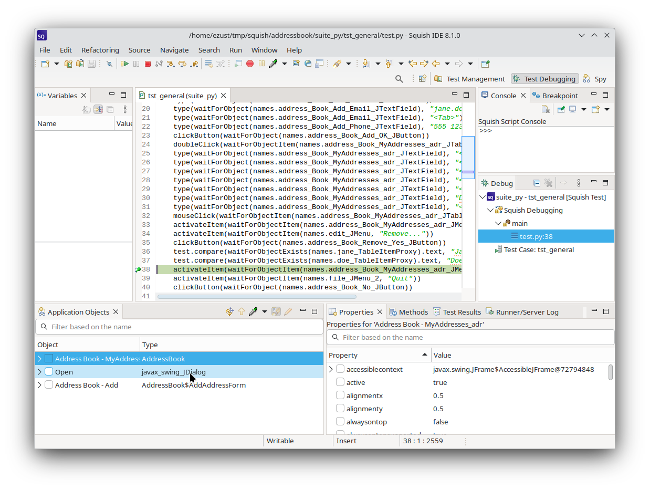
Task: Click the search magnifier in the main toolbar
Action: point(399,78)
